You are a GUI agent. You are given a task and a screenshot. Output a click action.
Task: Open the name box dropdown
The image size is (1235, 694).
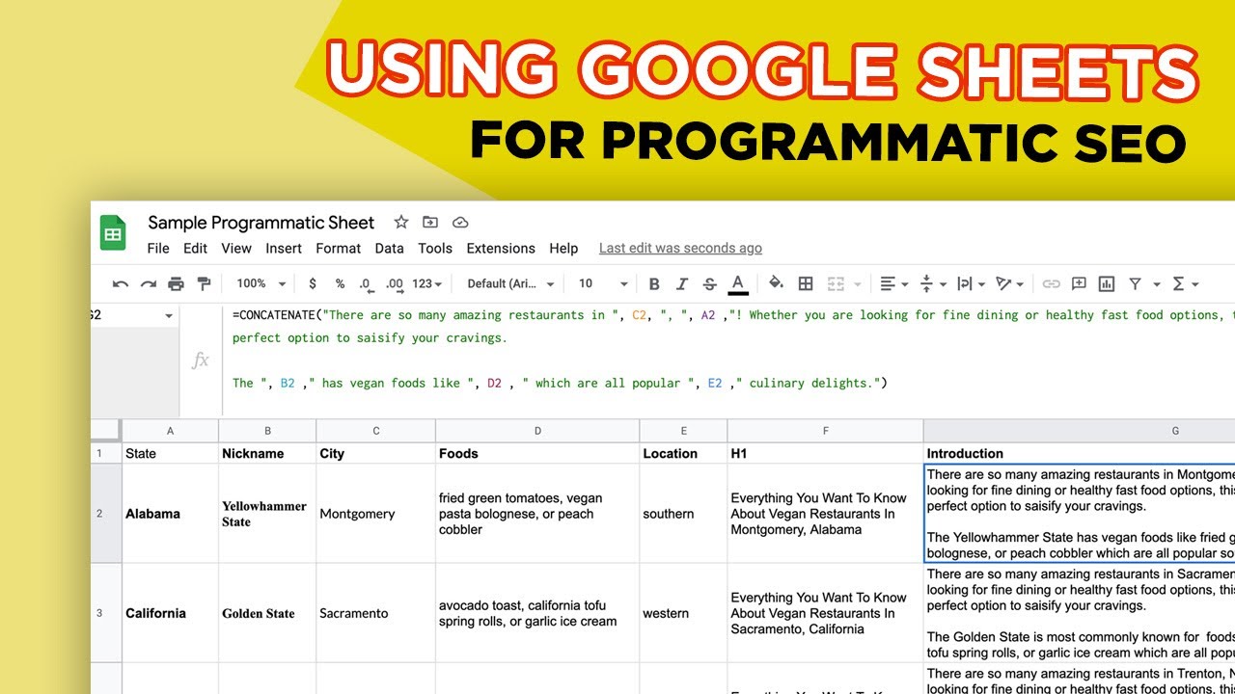(169, 315)
